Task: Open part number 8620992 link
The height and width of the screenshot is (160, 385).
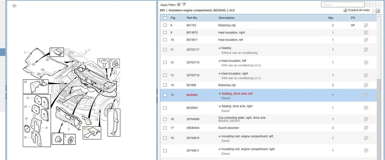Action: [192, 95]
